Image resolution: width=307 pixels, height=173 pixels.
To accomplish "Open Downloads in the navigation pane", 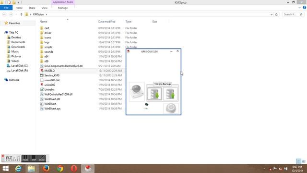I will click(x=18, y=47).
